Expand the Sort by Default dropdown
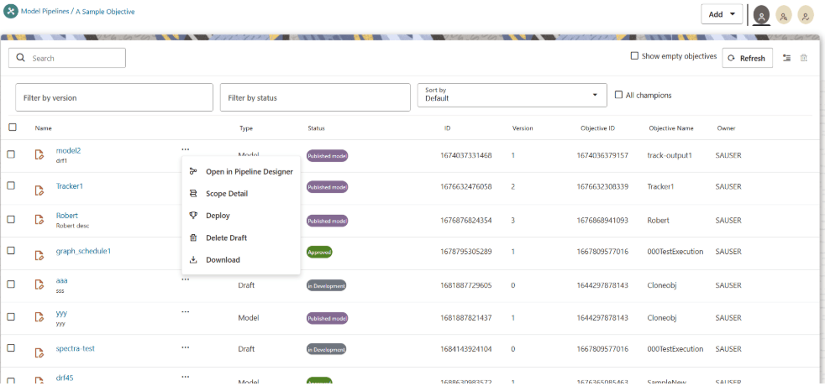The height and width of the screenshot is (386, 825). [512, 95]
